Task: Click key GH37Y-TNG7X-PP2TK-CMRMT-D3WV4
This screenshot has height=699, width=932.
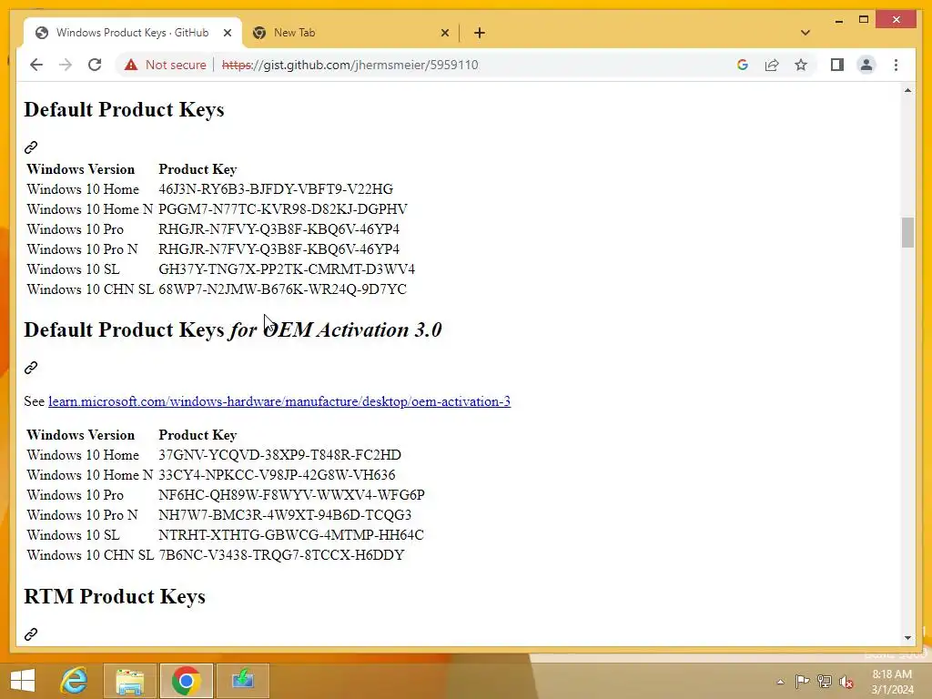Action: 287,269
